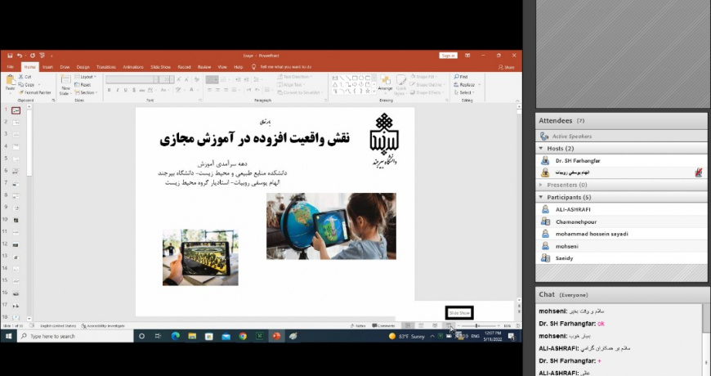Open the font size combo box

167,79
